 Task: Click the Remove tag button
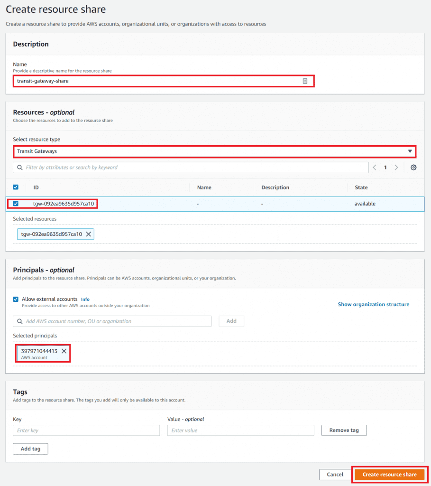[x=344, y=430]
